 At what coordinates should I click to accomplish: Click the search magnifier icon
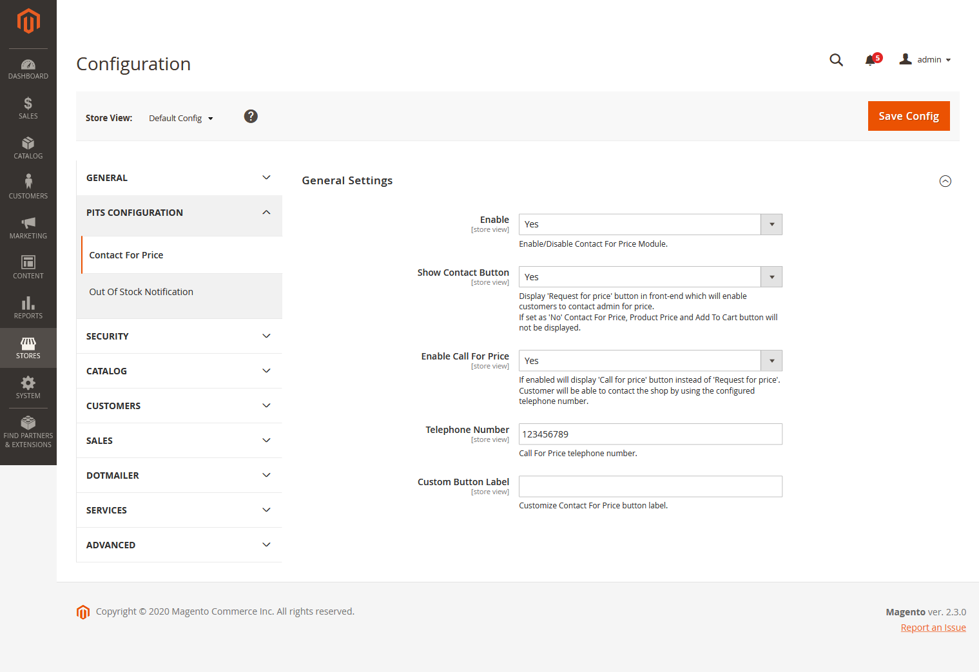(836, 60)
